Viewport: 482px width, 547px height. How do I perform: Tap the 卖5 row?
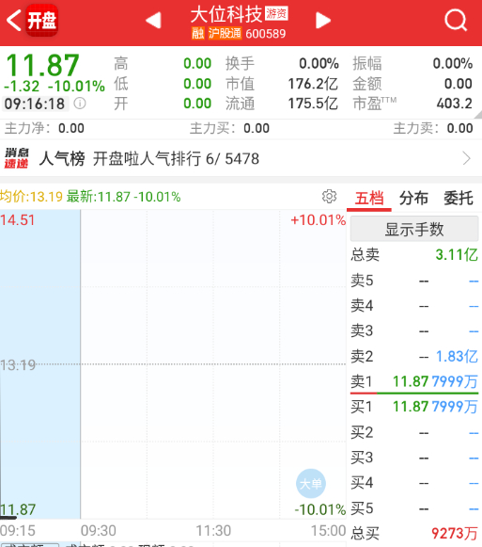pos(414,281)
